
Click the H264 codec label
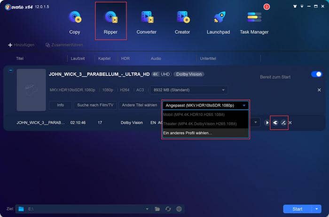pos(125,90)
